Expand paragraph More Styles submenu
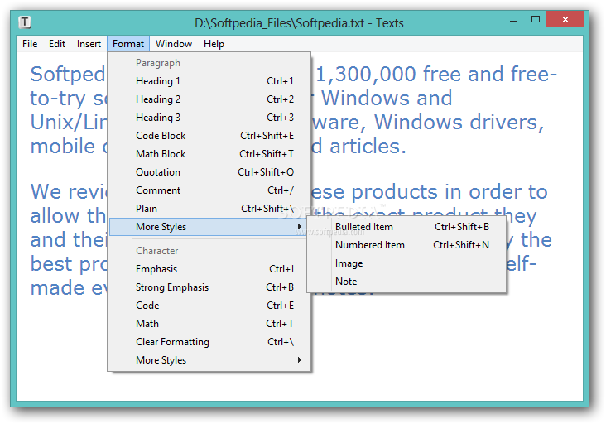606x424 pixels. [209, 227]
